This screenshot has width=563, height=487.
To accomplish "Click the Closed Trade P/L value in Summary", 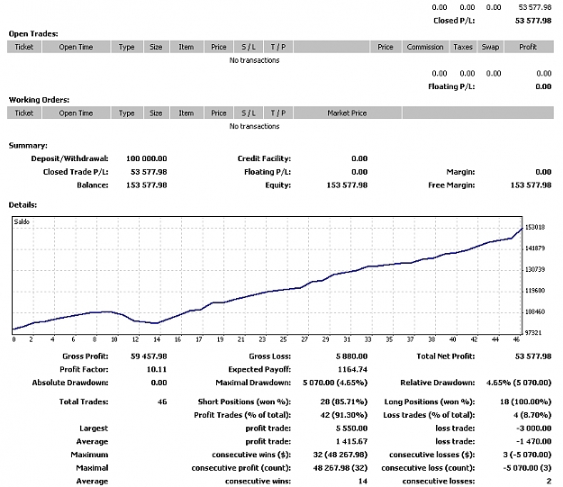I will pyautogui.click(x=149, y=172).
